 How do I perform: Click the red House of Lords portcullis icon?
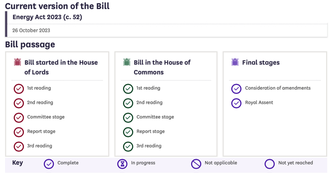coord(17,62)
